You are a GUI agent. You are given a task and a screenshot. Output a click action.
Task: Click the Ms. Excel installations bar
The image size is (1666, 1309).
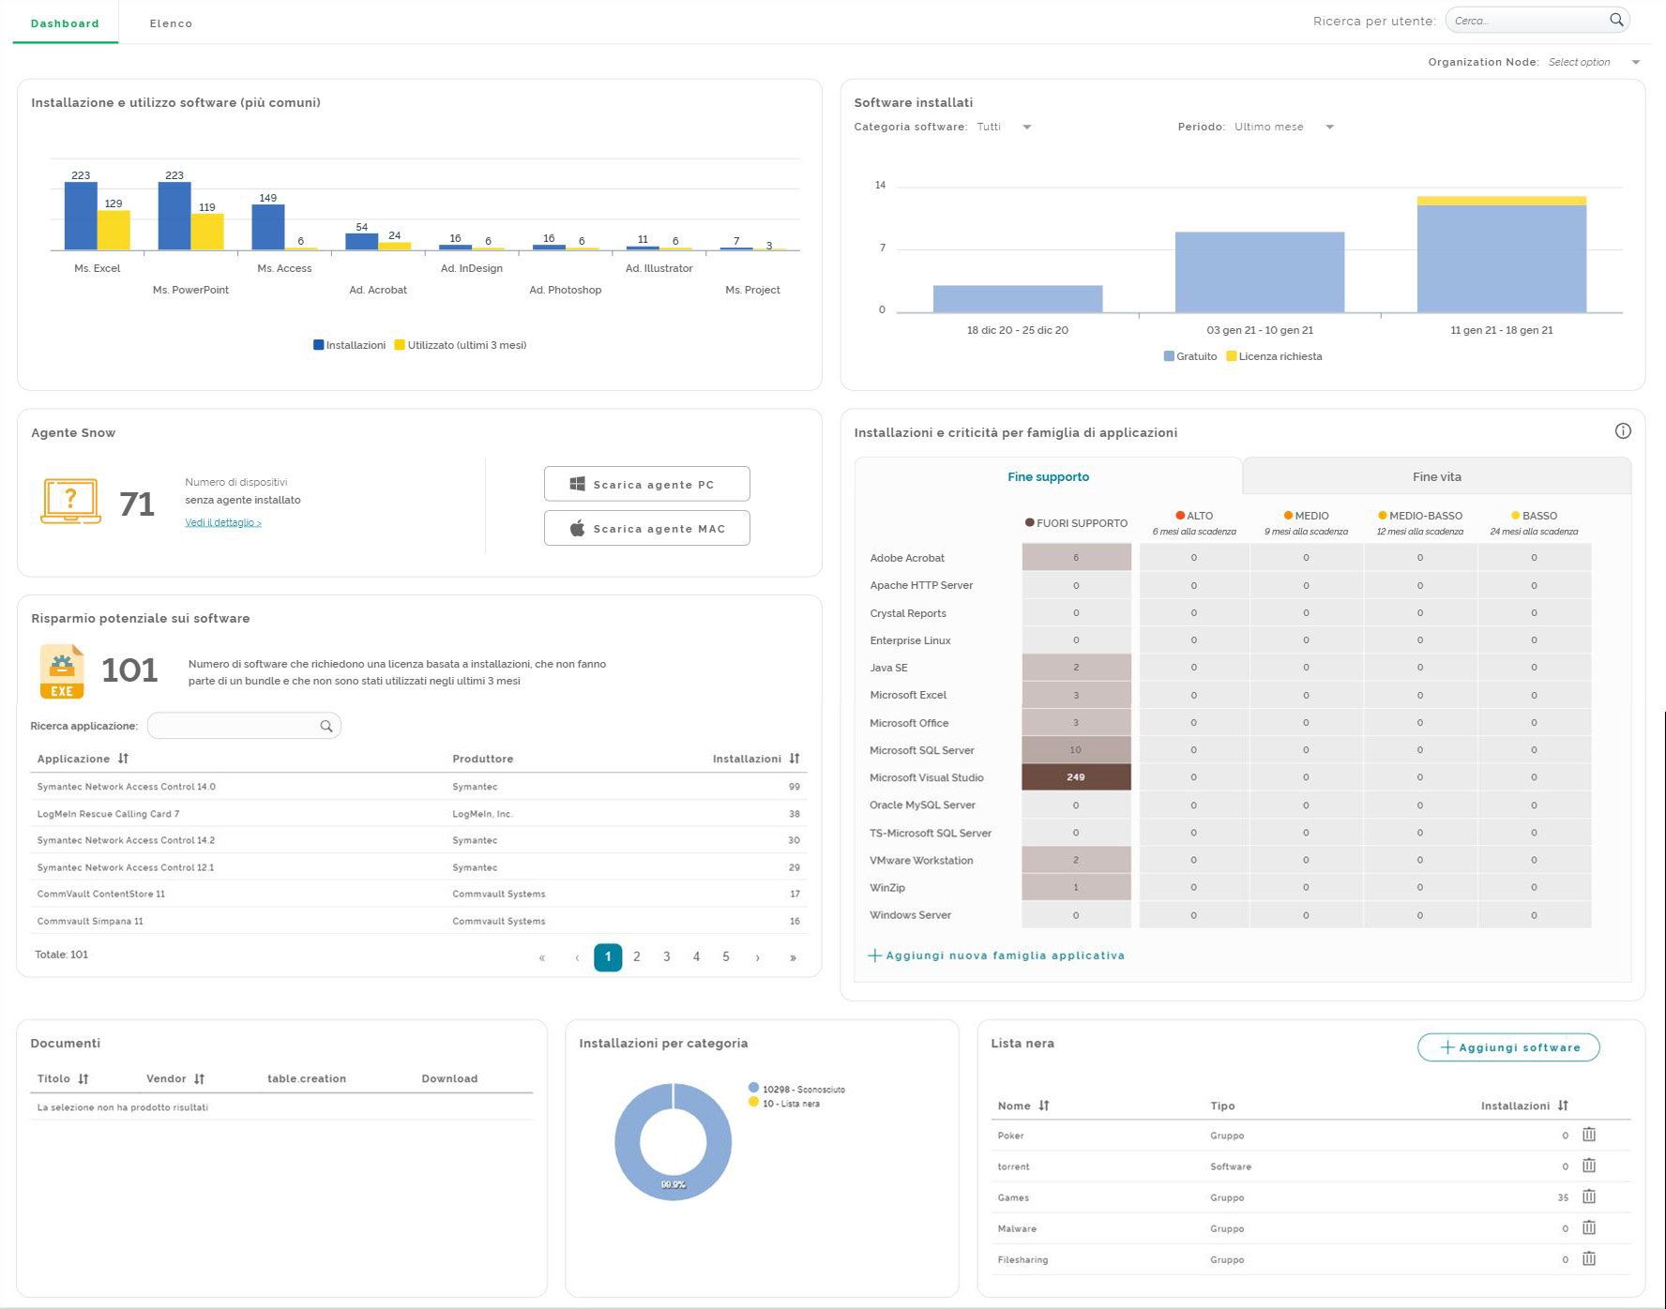click(81, 216)
